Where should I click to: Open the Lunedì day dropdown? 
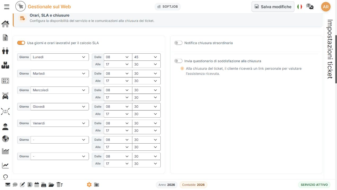tap(60, 57)
